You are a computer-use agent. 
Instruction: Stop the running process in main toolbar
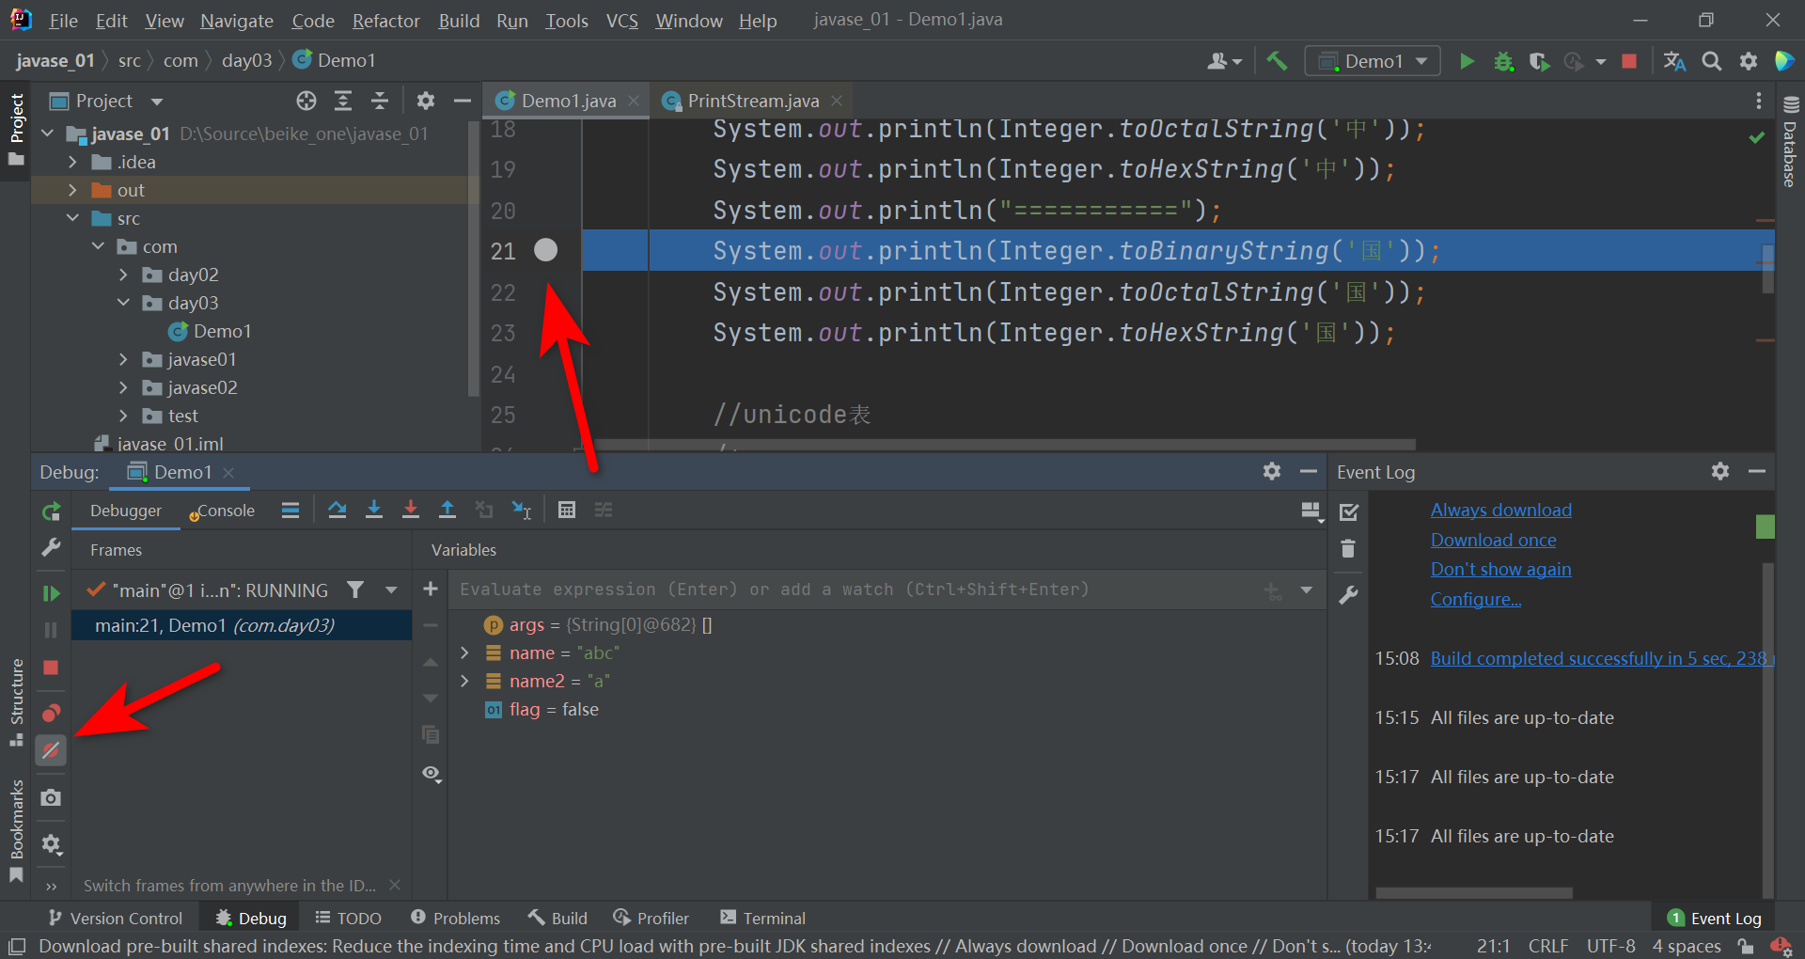[x=1629, y=61]
